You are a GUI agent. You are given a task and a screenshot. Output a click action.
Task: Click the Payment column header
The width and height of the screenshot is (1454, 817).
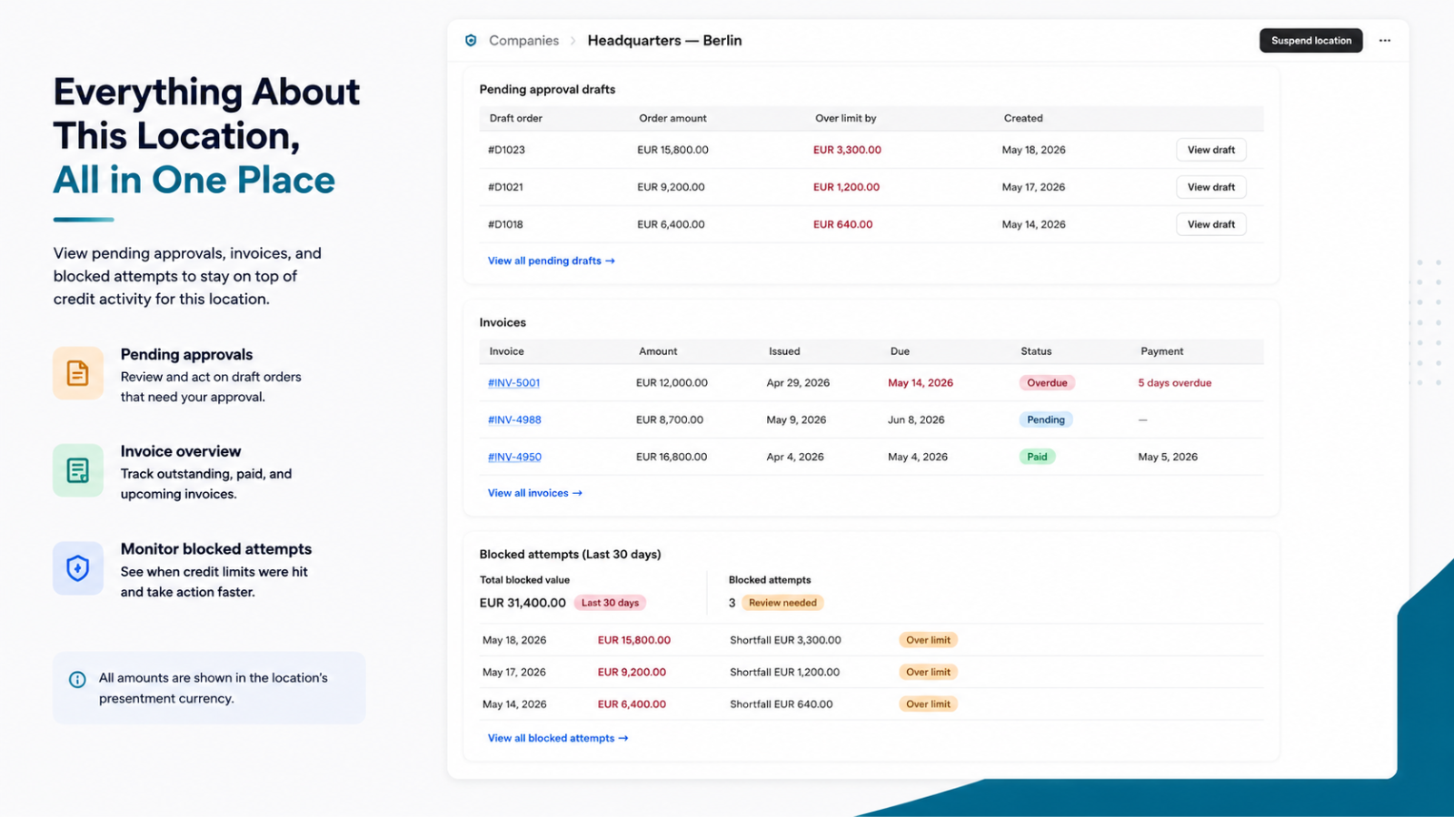click(x=1162, y=351)
